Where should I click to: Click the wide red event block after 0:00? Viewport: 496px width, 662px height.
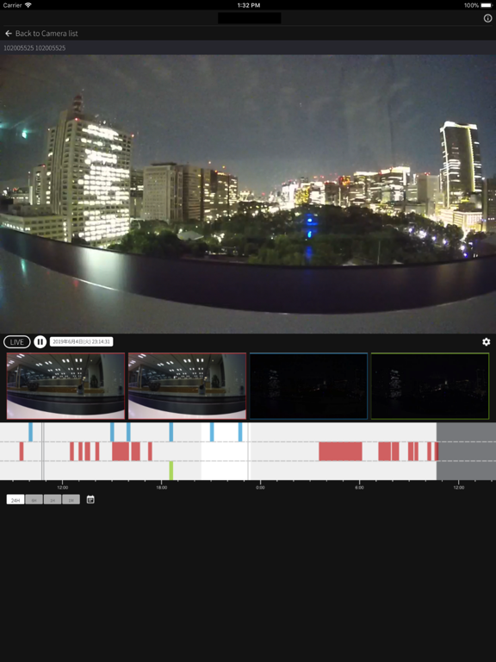pyautogui.click(x=340, y=452)
